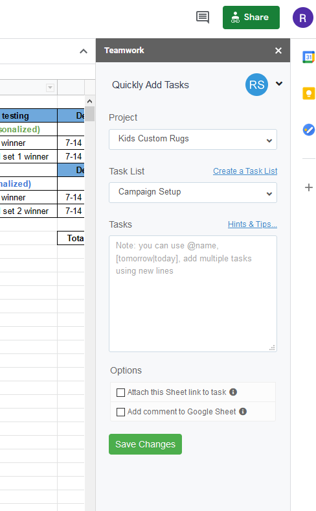
Task: Select the 'set 2 winner' cell
Action: click(x=28, y=211)
